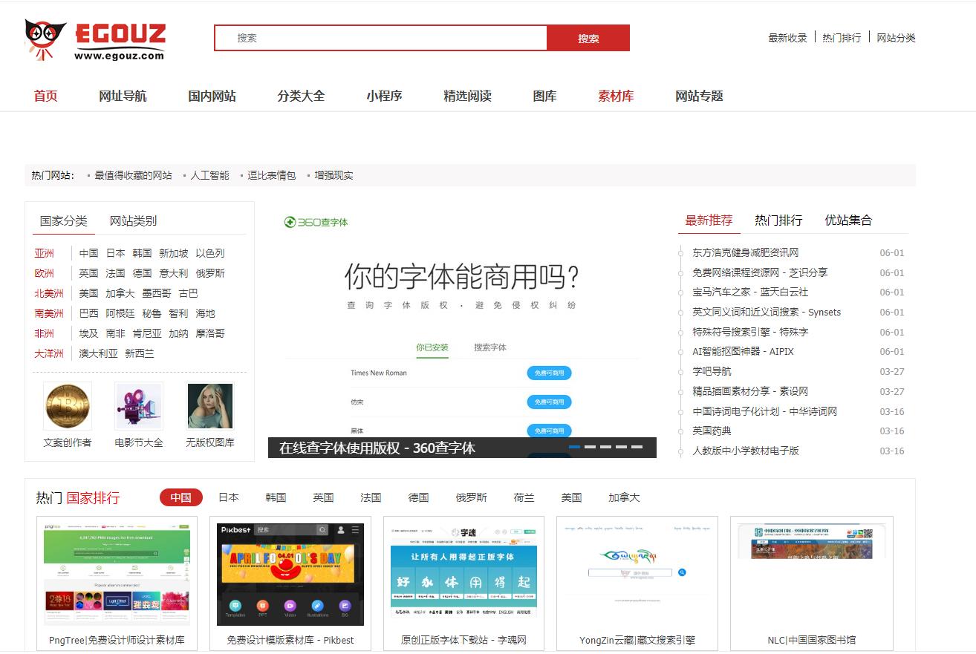The width and height of the screenshot is (976, 654).
Task: Click the EGOUZ owl logo
Action: (95, 41)
